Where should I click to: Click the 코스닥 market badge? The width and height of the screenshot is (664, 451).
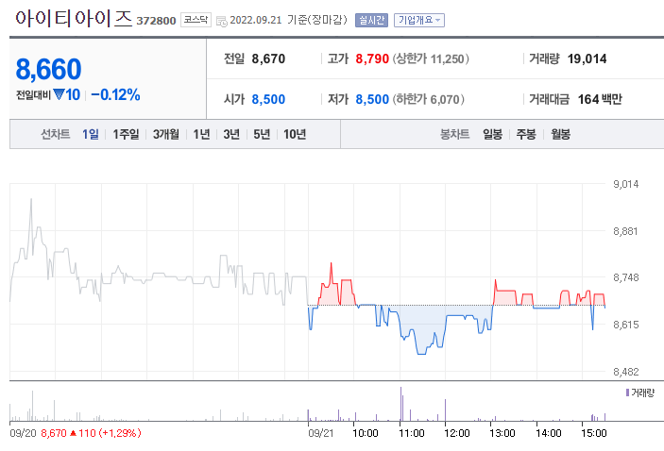click(196, 20)
